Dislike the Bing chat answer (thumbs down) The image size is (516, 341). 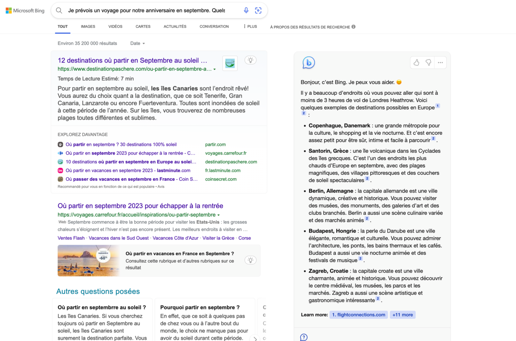428,62
